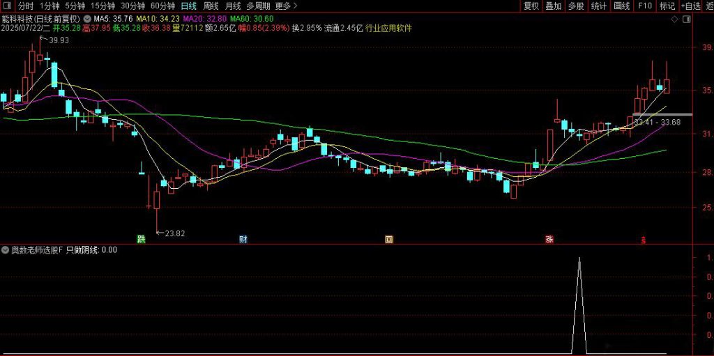The image size is (714, 356).
Task: Switch to the 周线 weekly tab
Action: [211, 6]
